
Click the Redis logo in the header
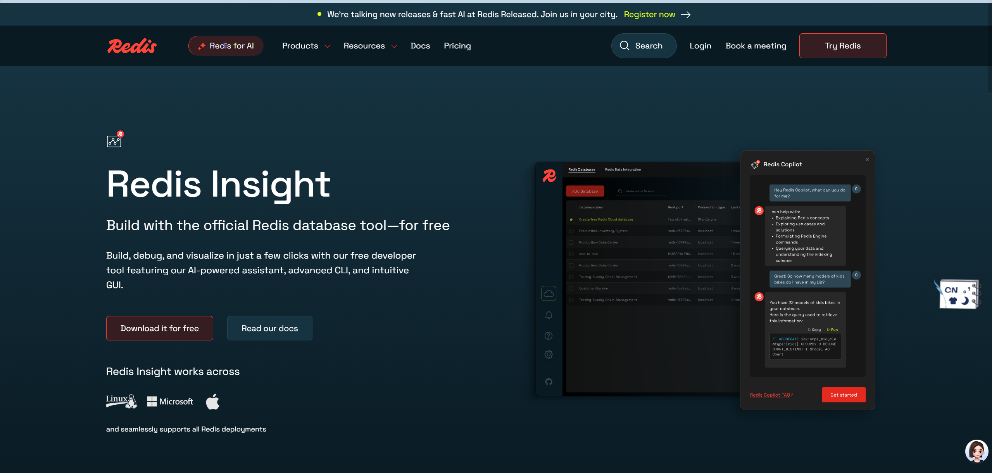pos(132,46)
